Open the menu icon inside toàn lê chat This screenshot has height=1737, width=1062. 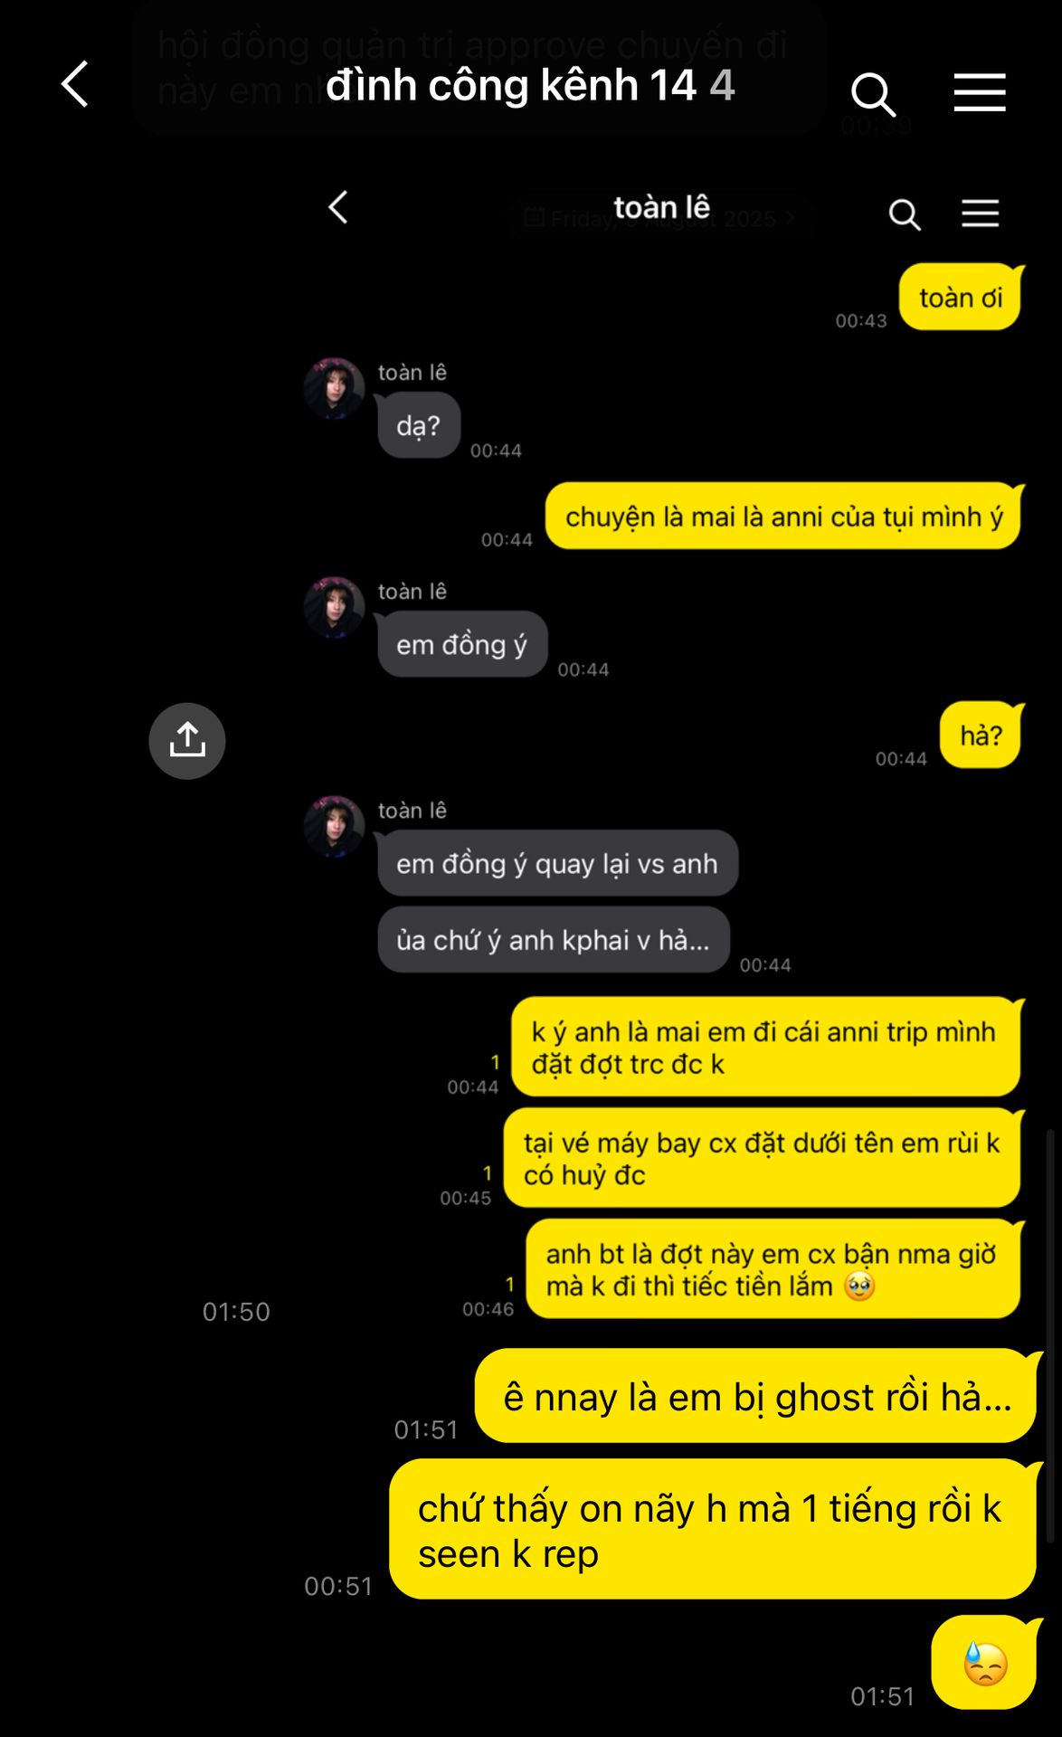pos(980,214)
